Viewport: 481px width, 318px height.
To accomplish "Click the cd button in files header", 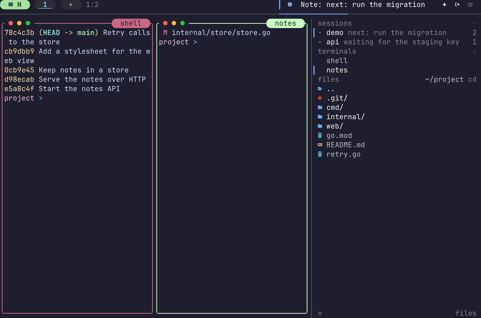I will 472,79.
